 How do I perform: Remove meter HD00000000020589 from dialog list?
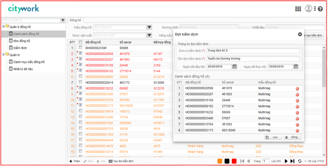coord(297,89)
